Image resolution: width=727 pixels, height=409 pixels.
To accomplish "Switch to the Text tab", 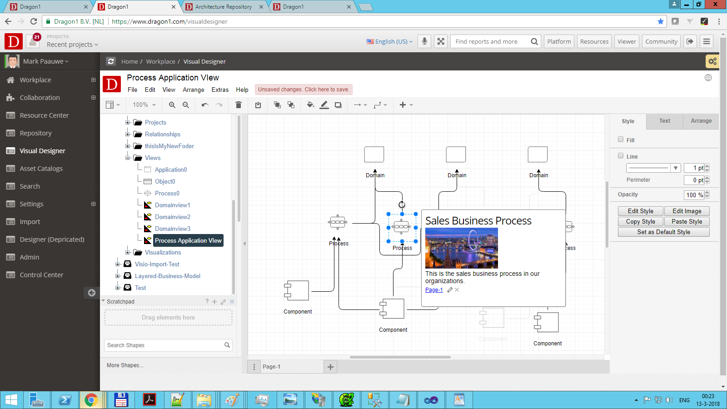I will (x=664, y=121).
